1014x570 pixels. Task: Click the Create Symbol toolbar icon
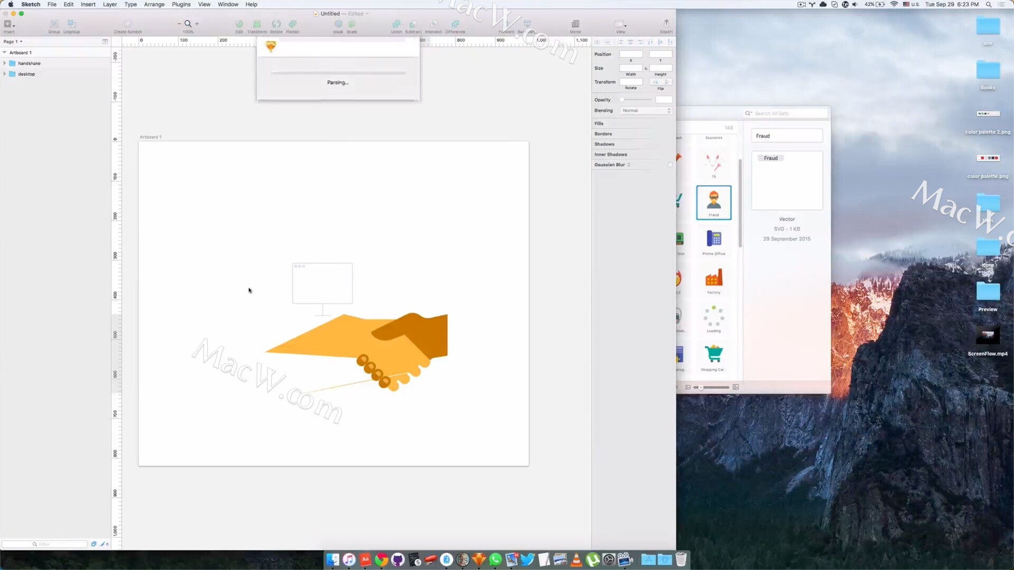pyautogui.click(x=128, y=26)
